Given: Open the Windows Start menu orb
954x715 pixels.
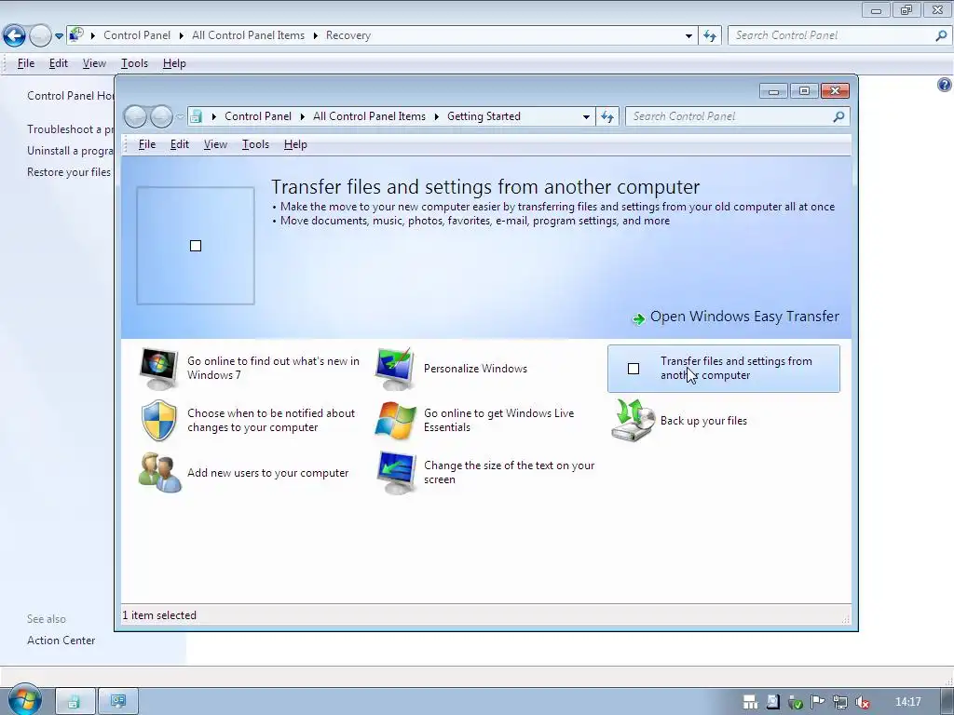Looking at the screenshot, I should [x=24, y=700].
